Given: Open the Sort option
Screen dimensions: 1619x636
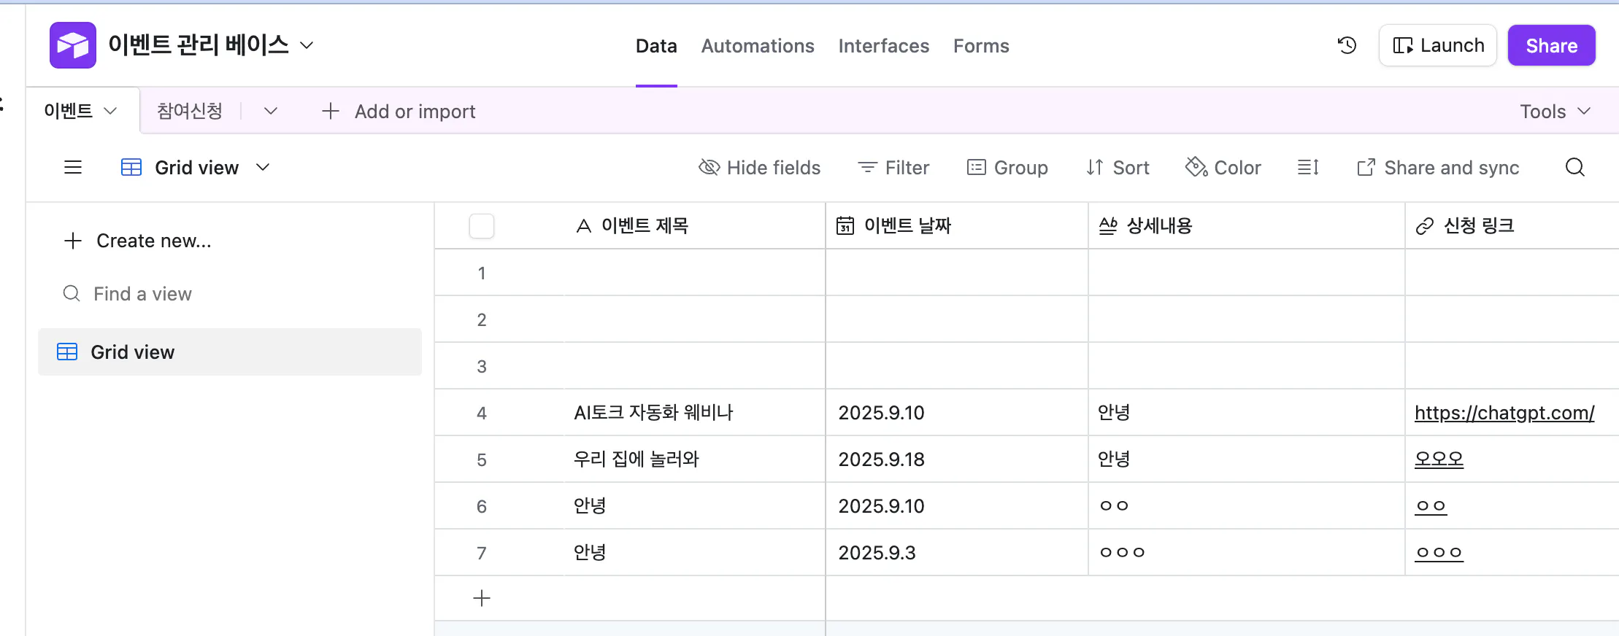Looking at the screenshot, I should (1118, 168).
